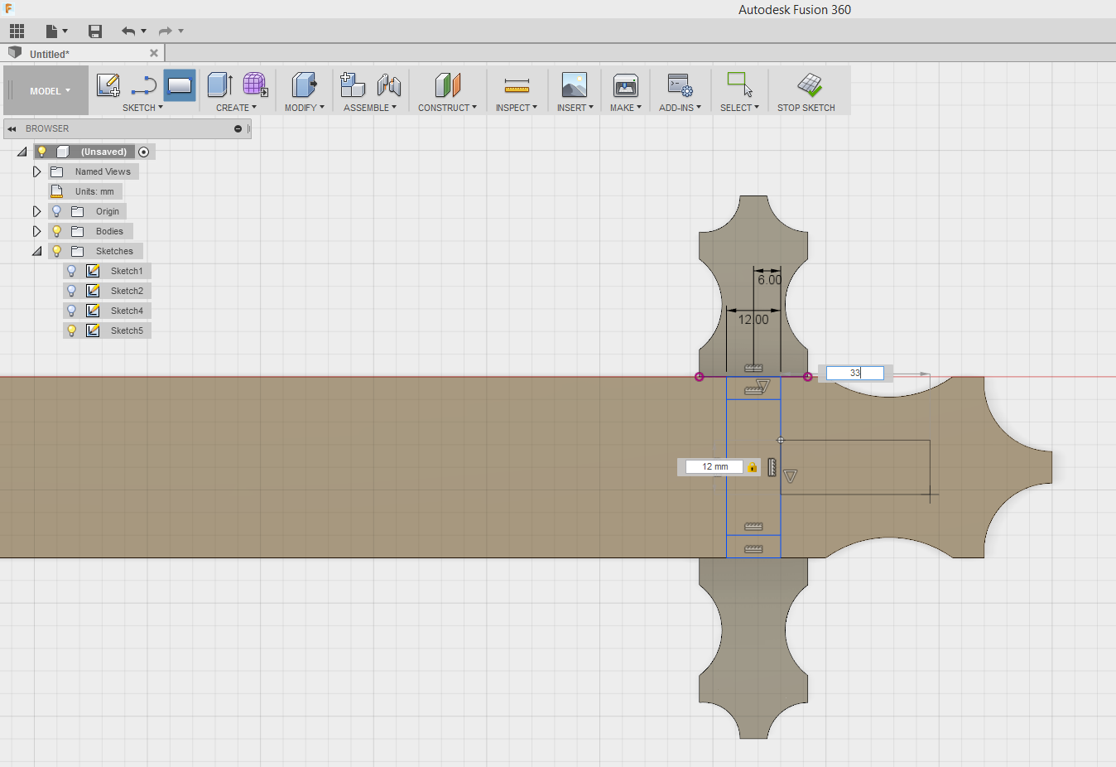1116x767 pixels.
Task: Select the 12.00 dimension label
Action: (753, 320)
